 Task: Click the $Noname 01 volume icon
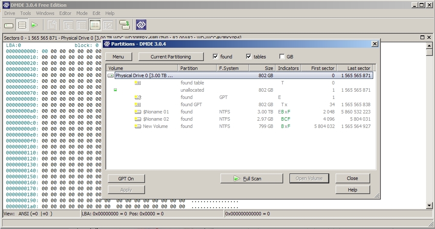click(x=138, y=112)
